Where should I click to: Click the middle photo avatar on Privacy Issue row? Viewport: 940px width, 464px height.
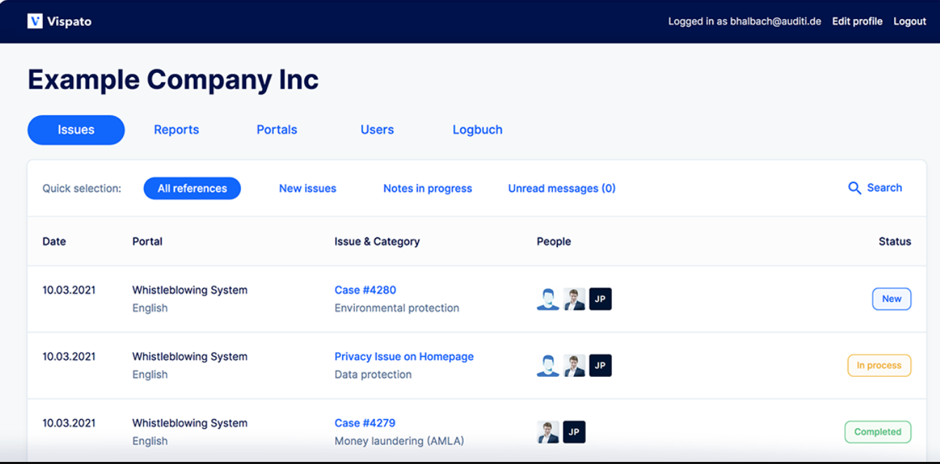574,365
